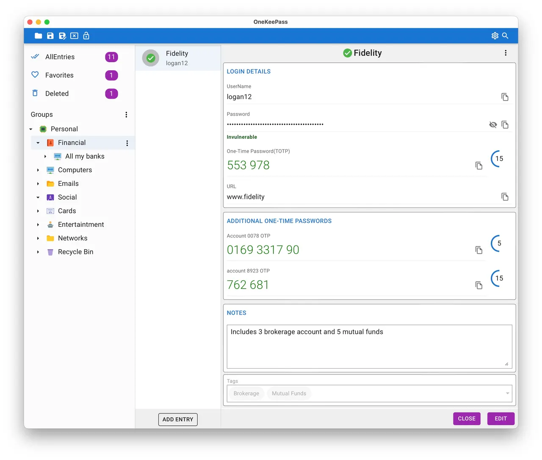Click the Invulnerable password strength label
Image resolution: width=542 pixels, height=460 pixels.
click(242, 137)
